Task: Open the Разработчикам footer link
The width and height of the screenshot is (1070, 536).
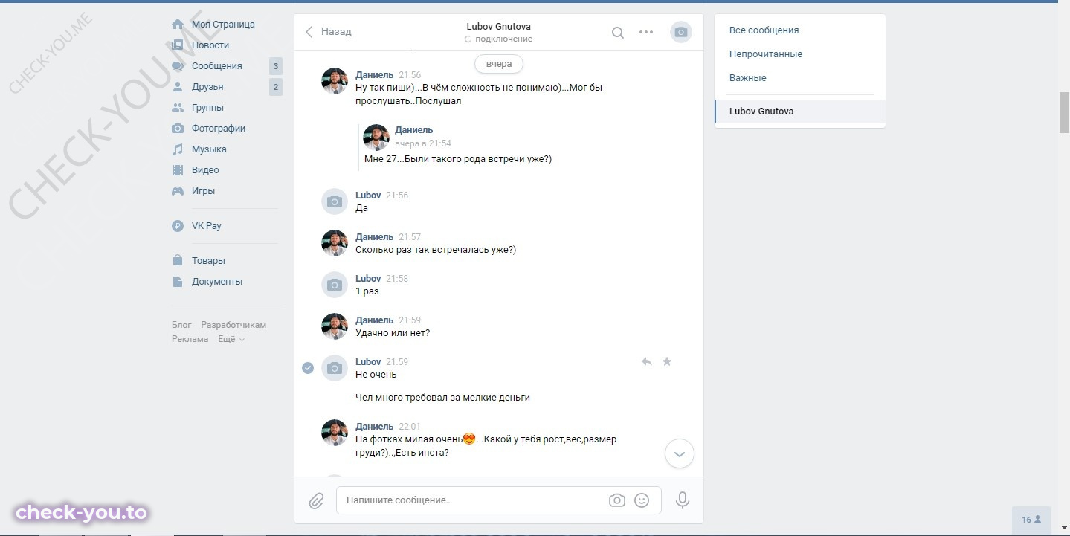Action: click(x=233, y=325)
